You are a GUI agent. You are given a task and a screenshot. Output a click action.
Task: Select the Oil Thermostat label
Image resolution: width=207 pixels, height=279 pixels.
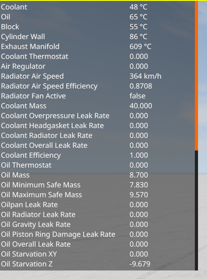click(x=26, y=165)
